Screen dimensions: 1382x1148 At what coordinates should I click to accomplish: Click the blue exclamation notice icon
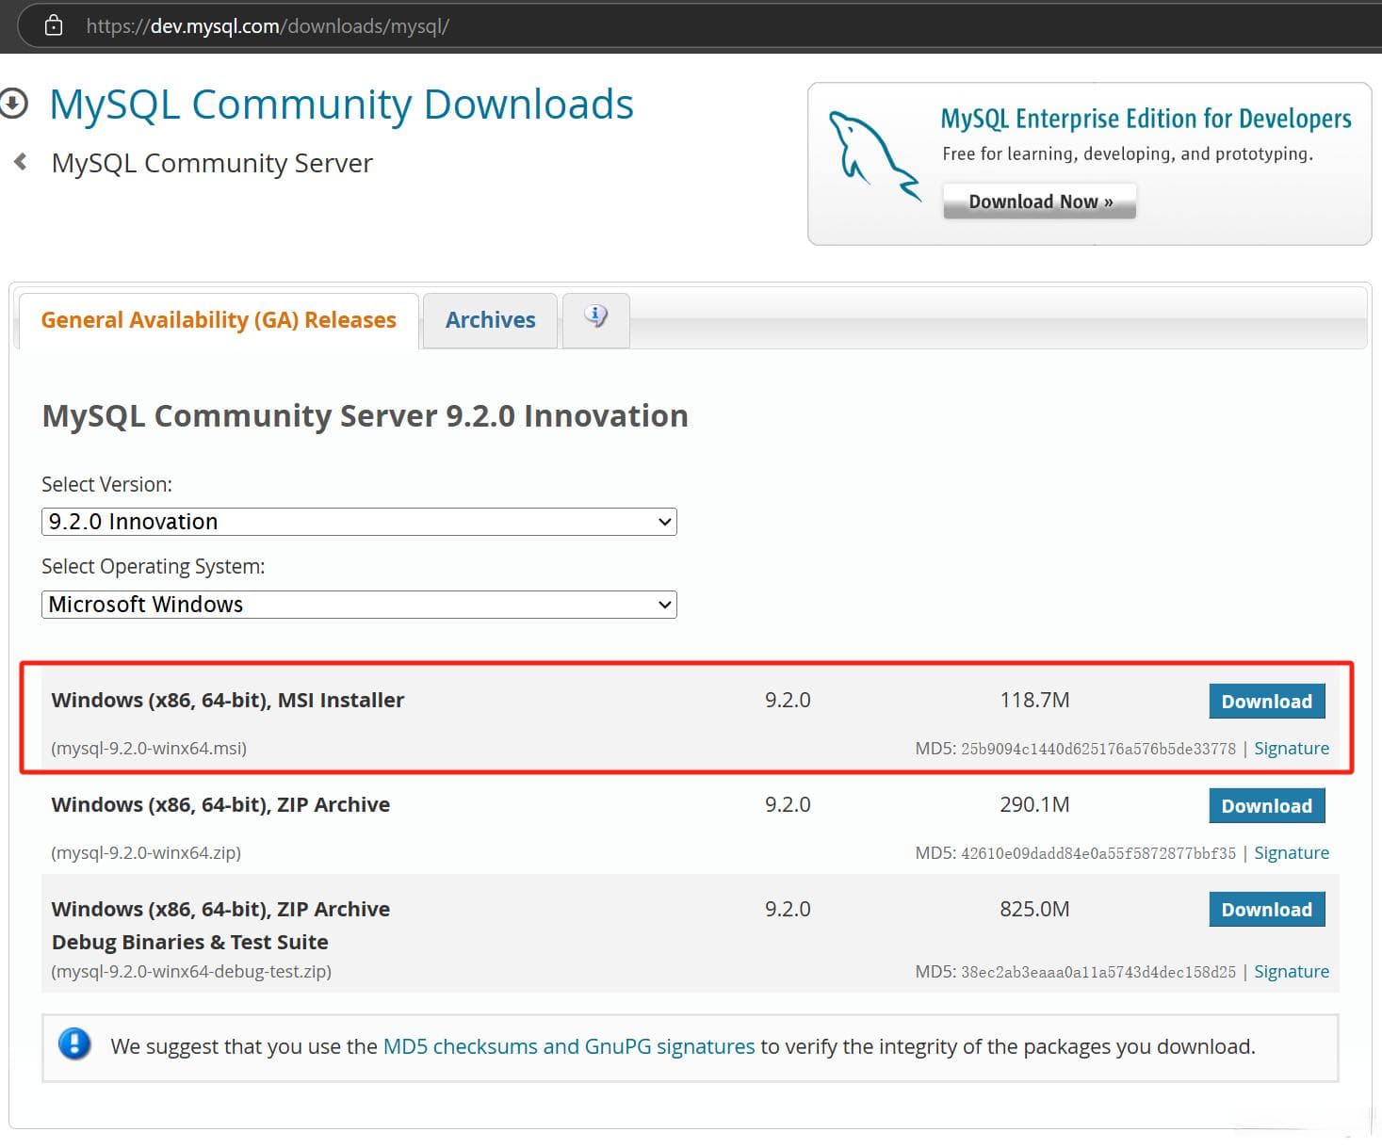point(74,1043)
